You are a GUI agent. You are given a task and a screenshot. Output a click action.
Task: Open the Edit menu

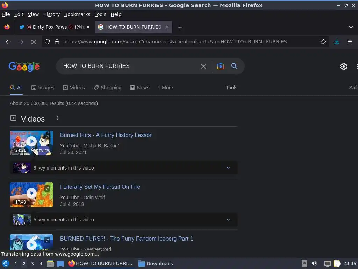point(19,14)
